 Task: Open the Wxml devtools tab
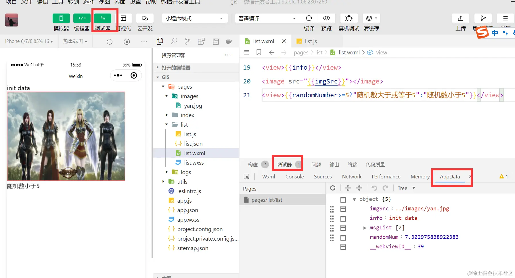[269, 177]
